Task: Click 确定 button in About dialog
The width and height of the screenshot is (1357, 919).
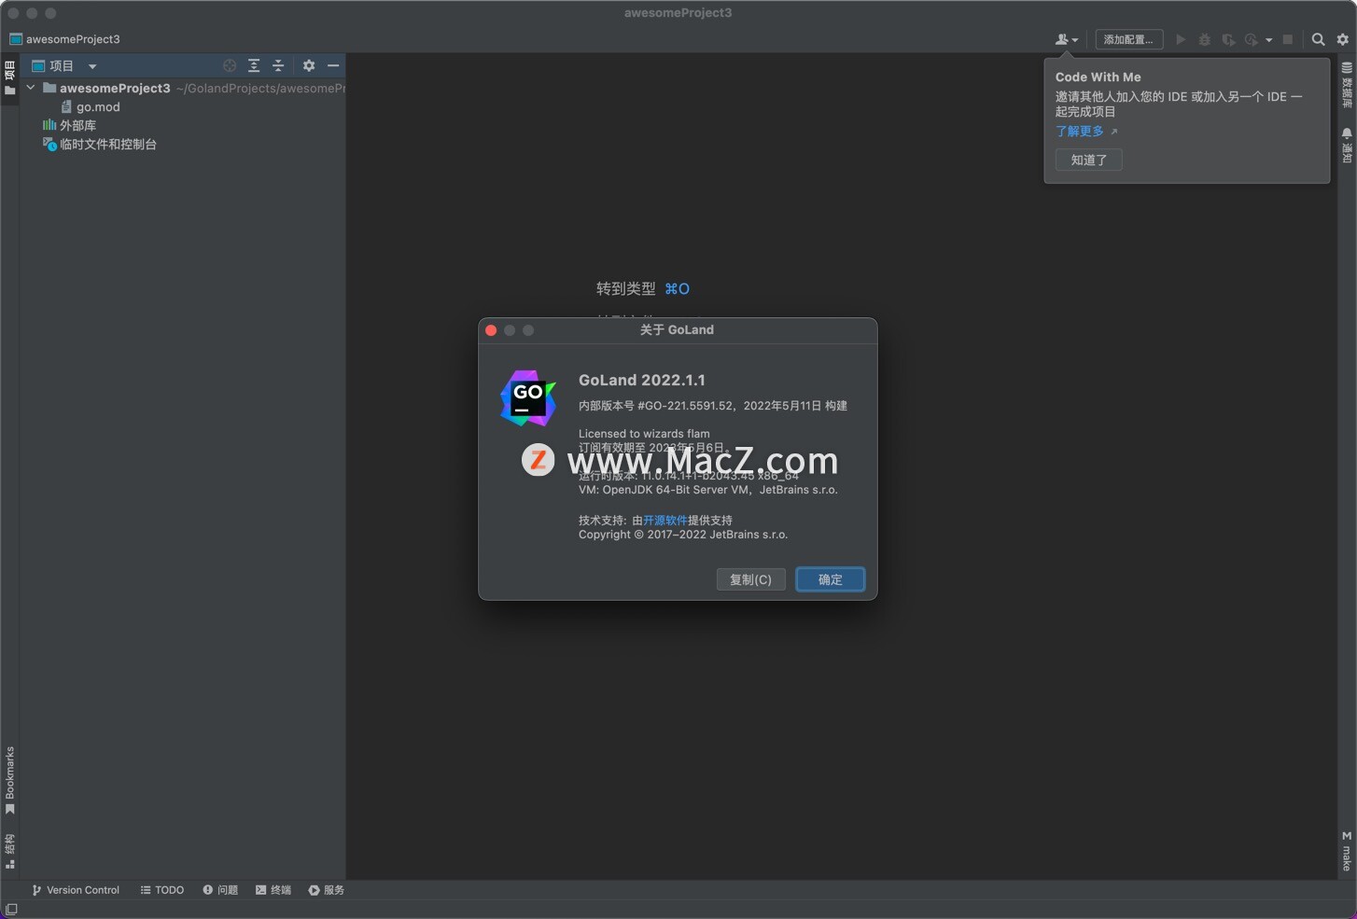Action: click(x=830, y=579)
